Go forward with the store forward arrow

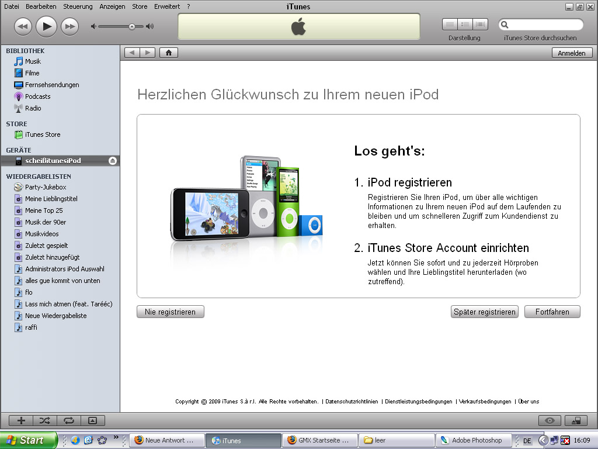(x=148, y=53)
